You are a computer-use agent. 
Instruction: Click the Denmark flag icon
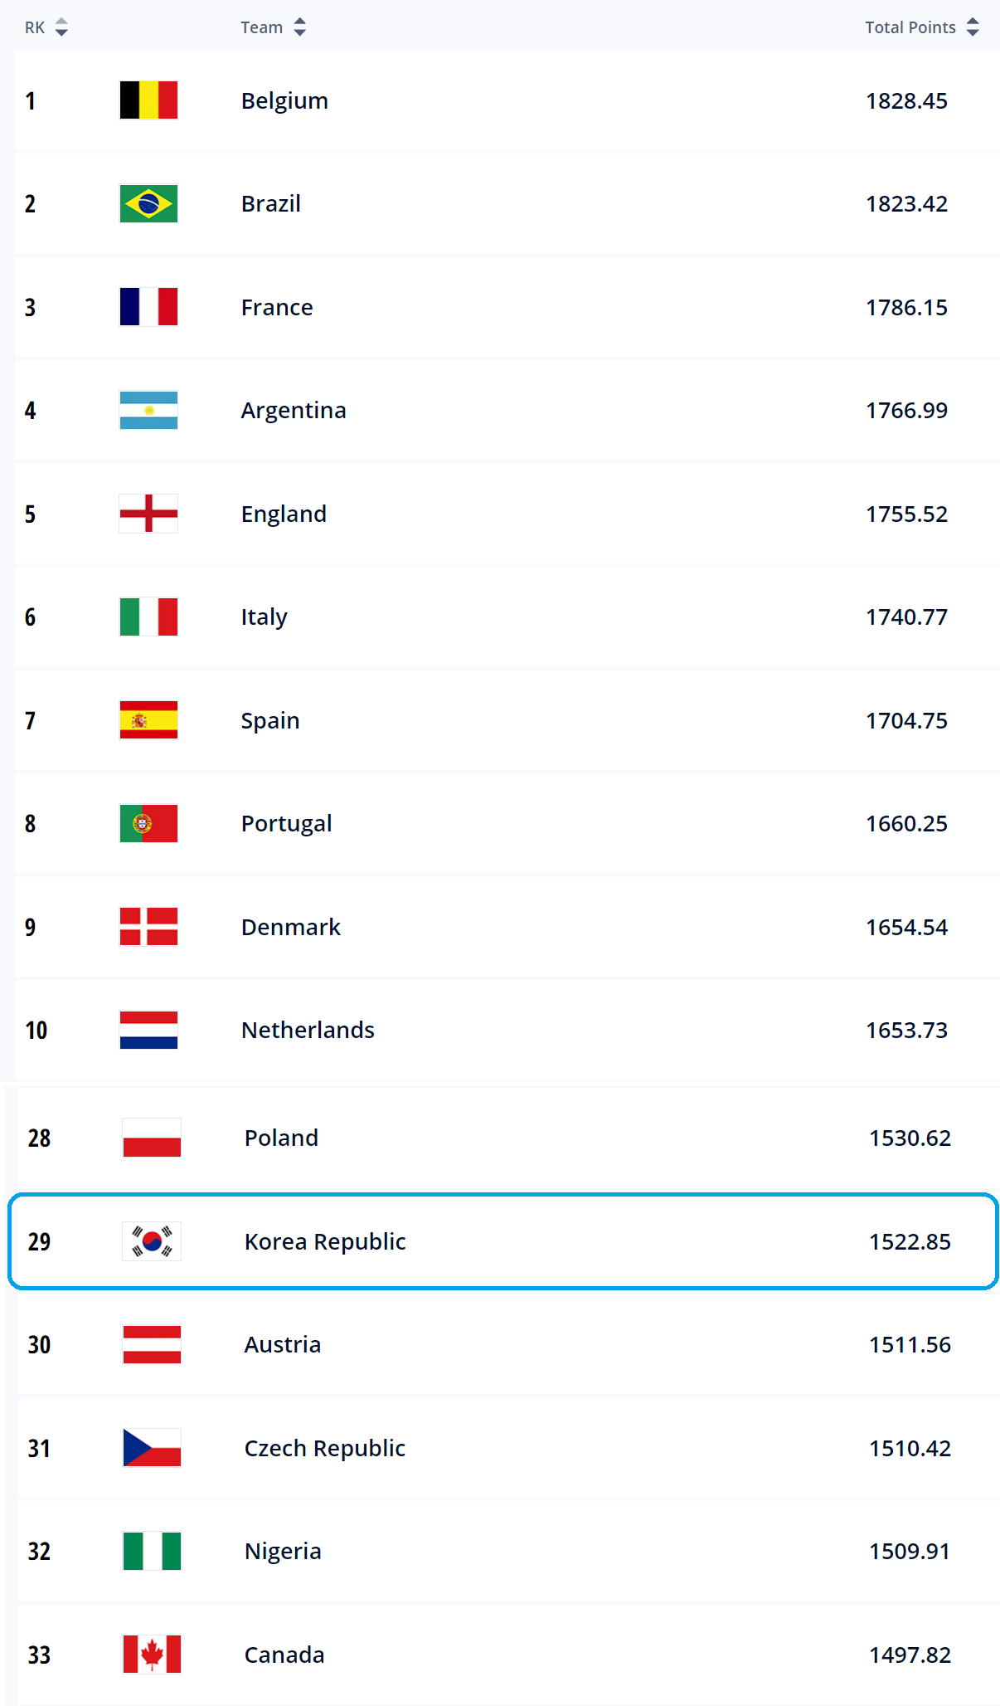point(148,927)
